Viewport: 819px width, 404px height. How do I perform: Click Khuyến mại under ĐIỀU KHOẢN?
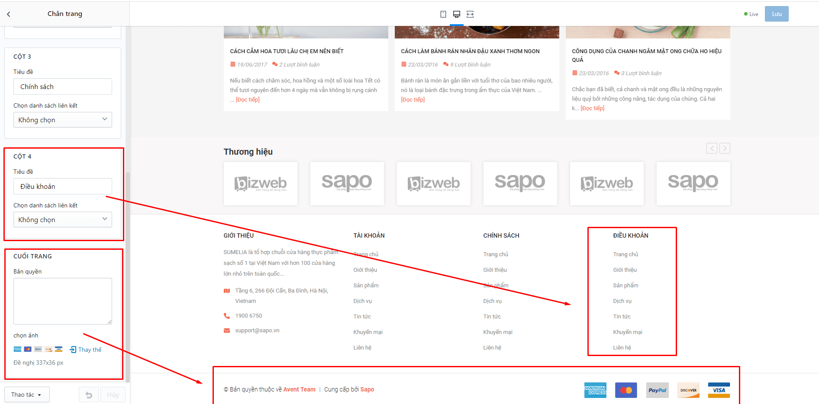pos(628,332)
